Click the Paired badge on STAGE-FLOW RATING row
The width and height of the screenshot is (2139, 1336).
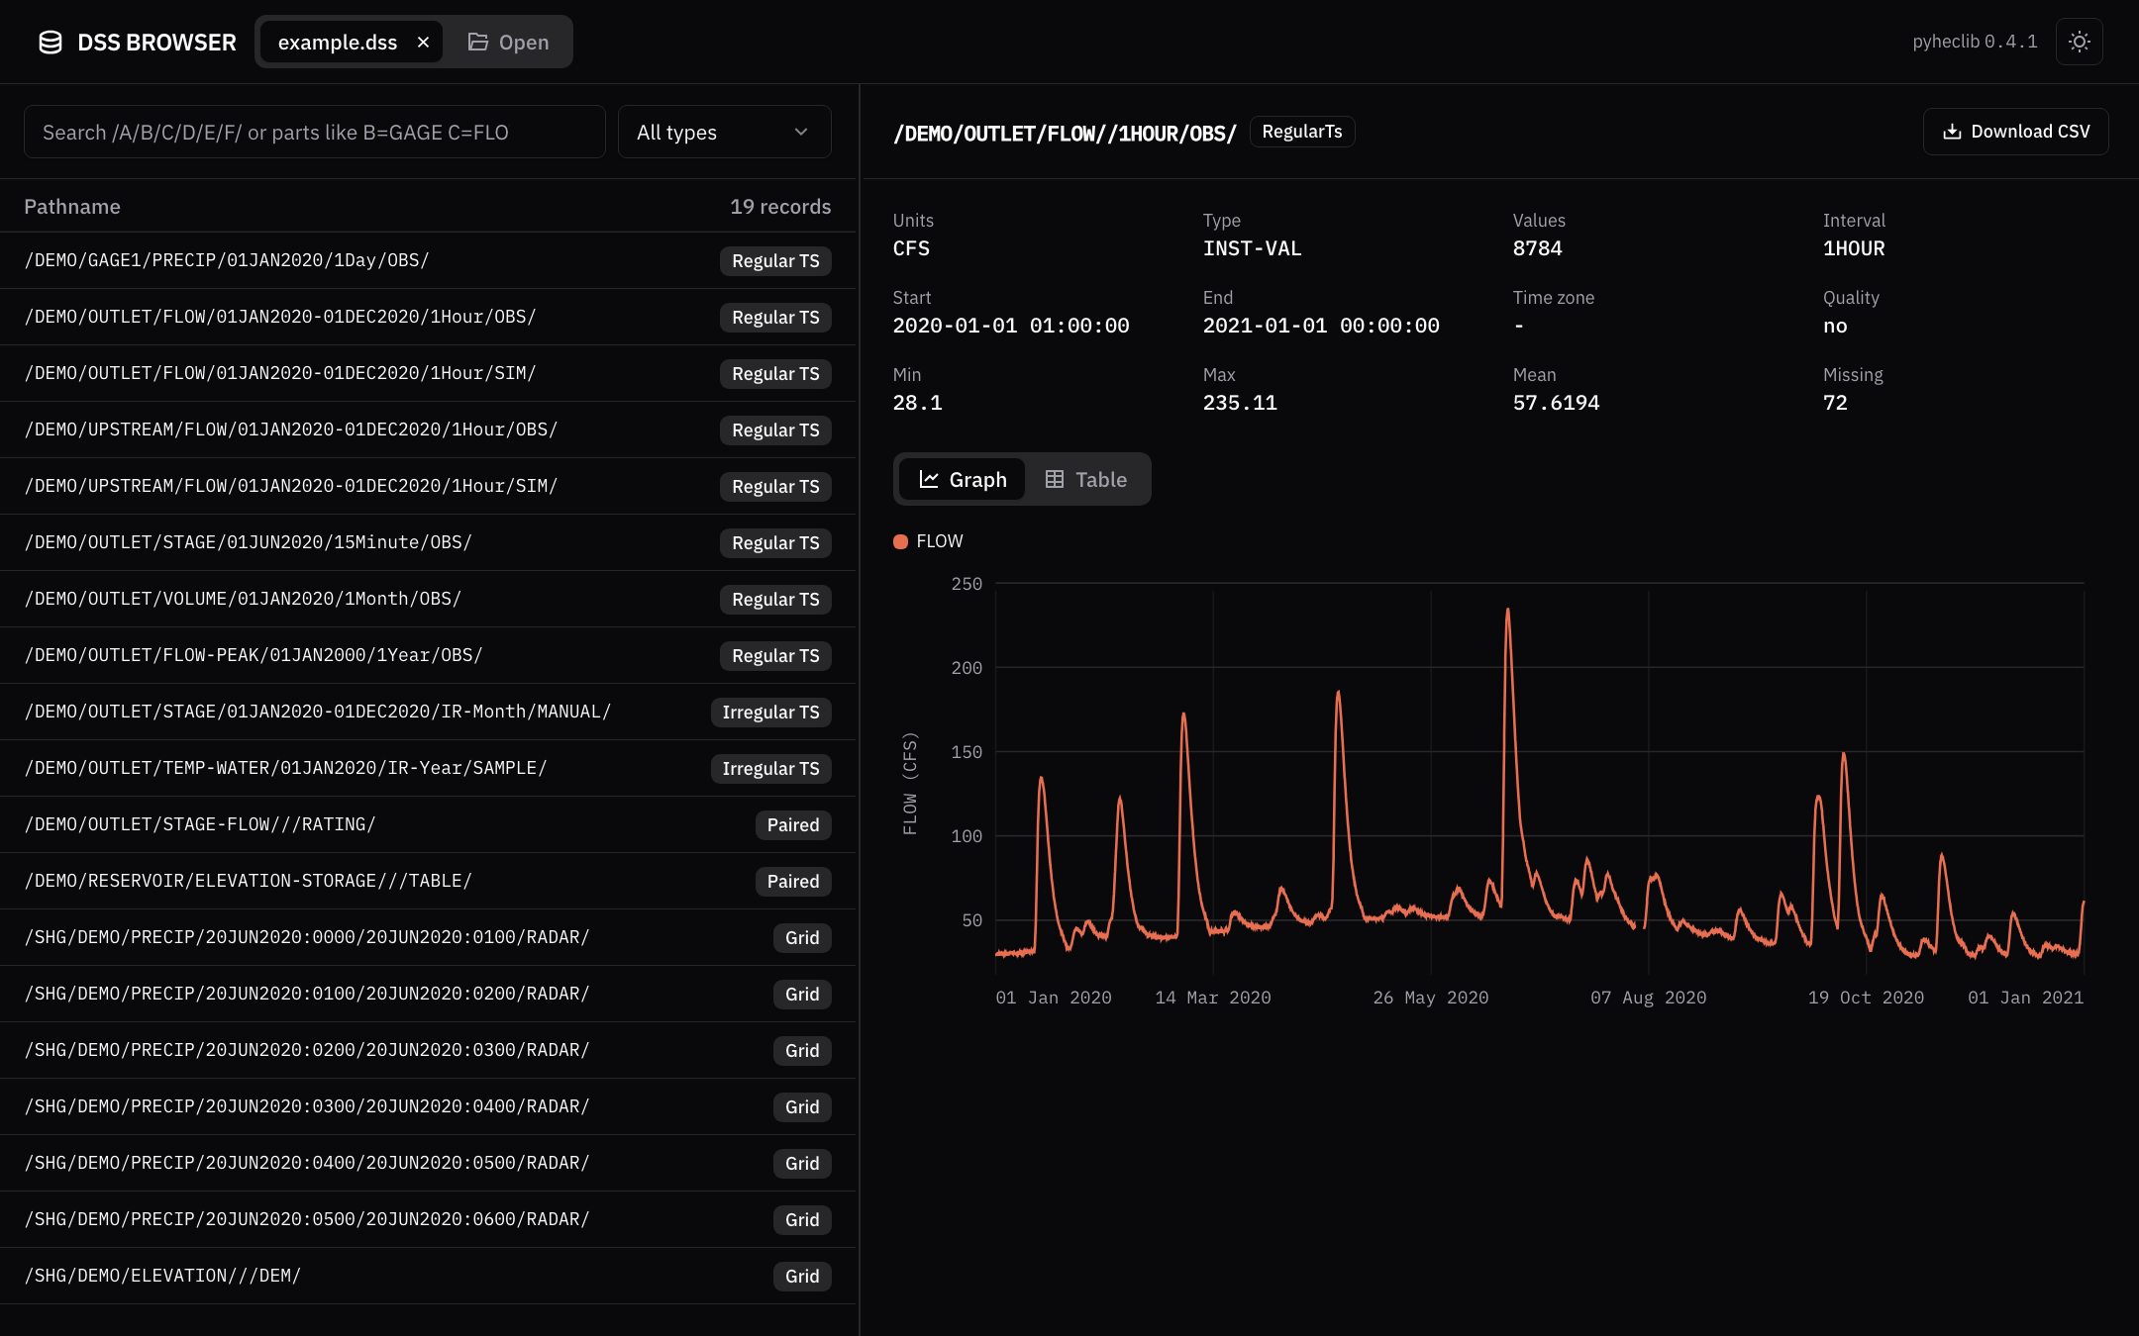792,824
